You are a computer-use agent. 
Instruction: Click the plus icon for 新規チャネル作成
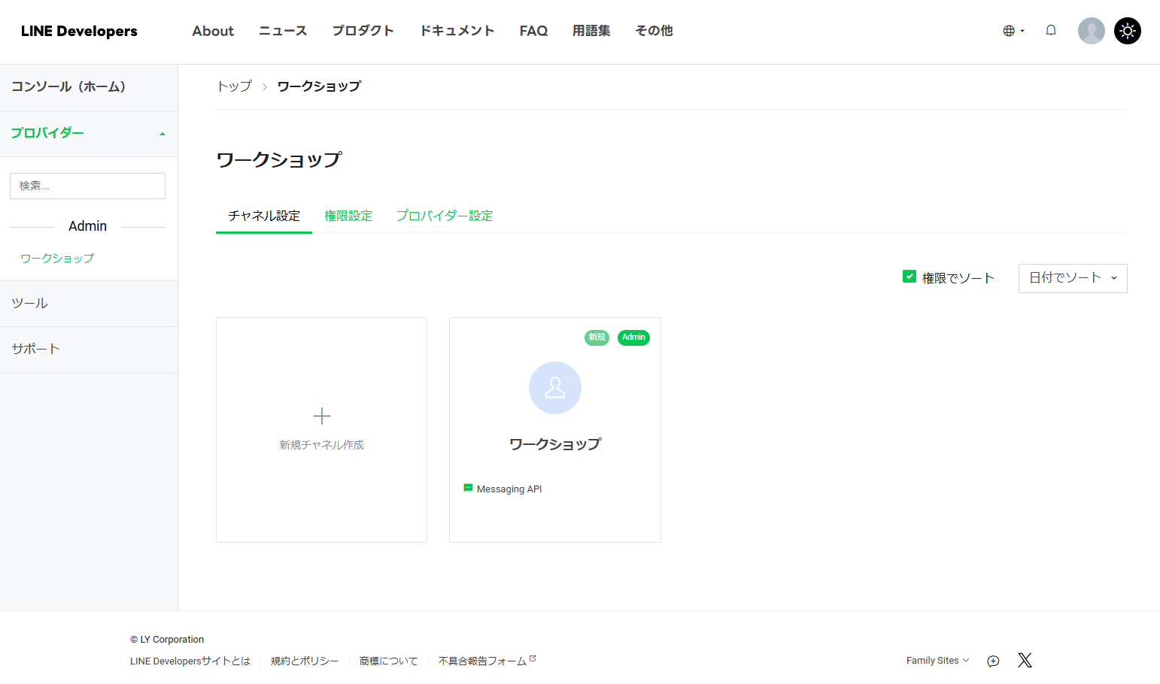click(x=321, y=415)
